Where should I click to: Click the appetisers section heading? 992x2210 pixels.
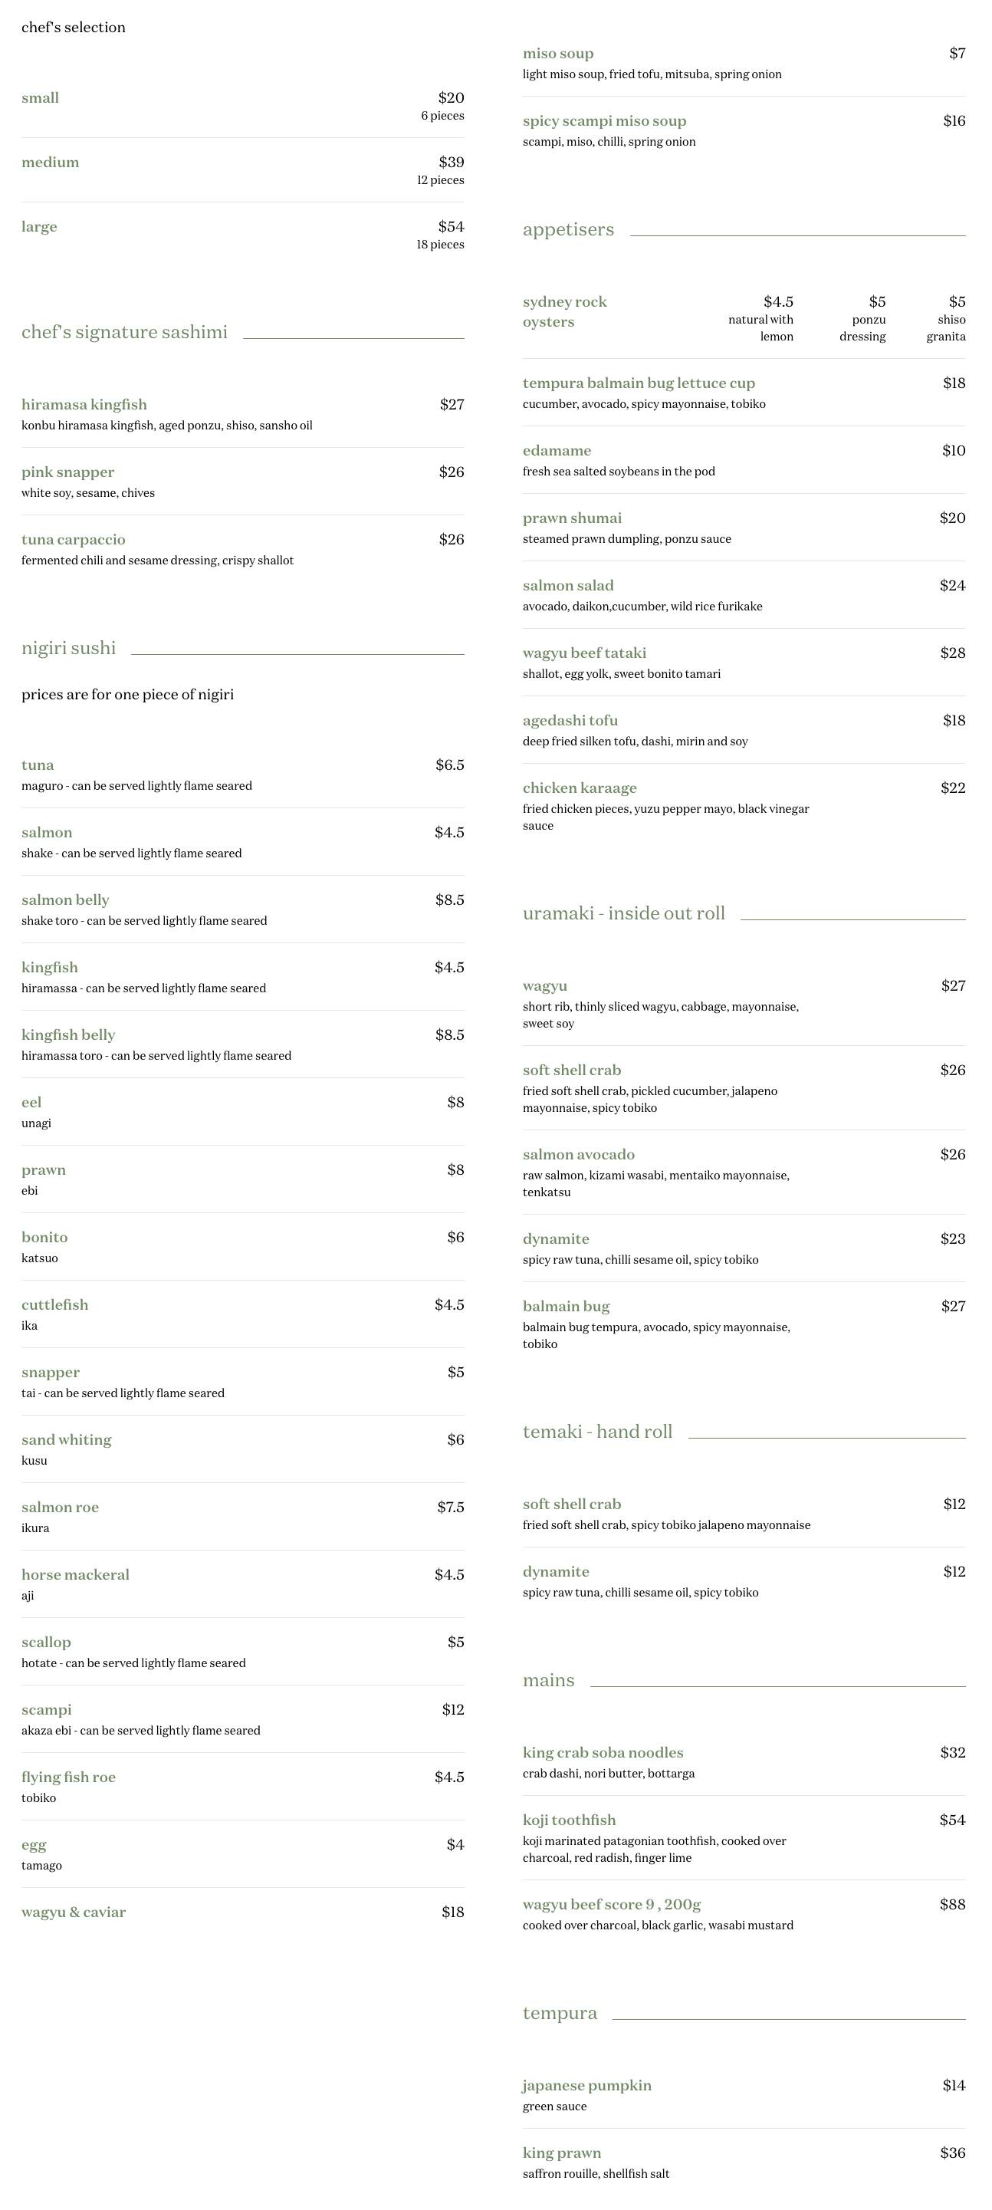(x=569, y=230)
